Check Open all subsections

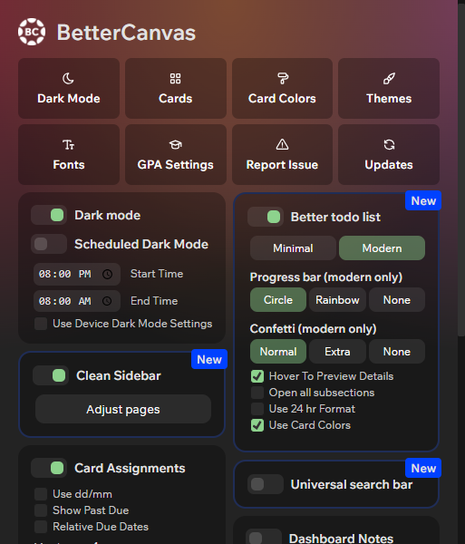click(x=257, y=393)
